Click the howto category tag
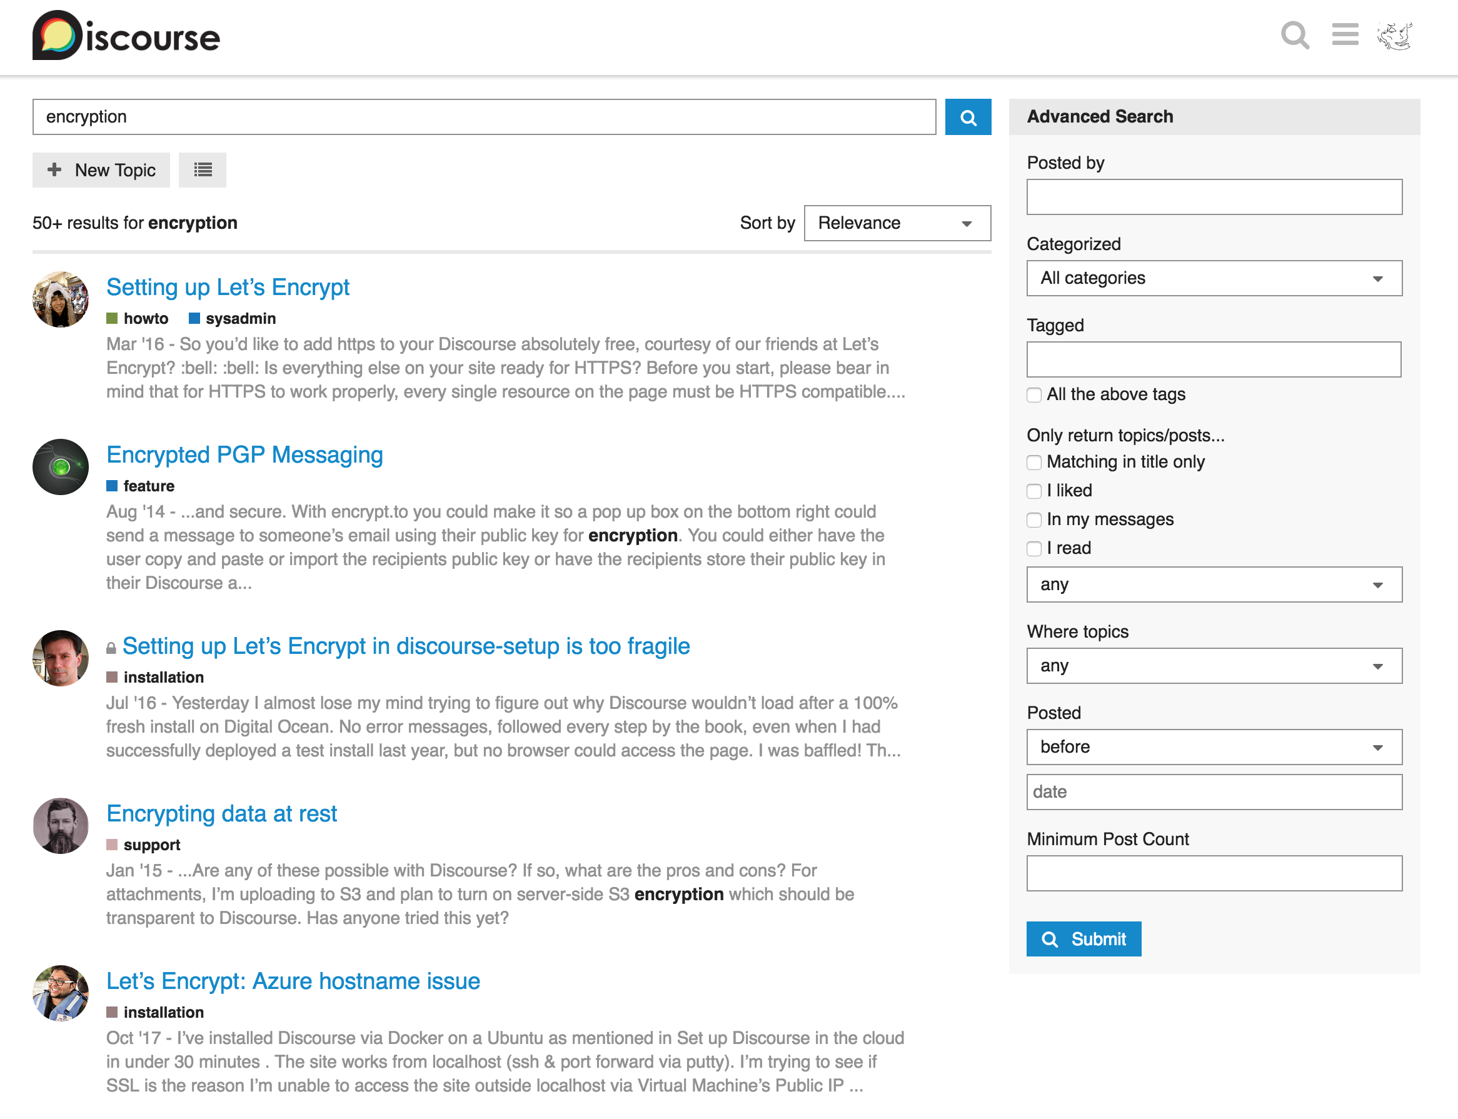This screenshot has width=1458, height=1119. click(145, 318)
